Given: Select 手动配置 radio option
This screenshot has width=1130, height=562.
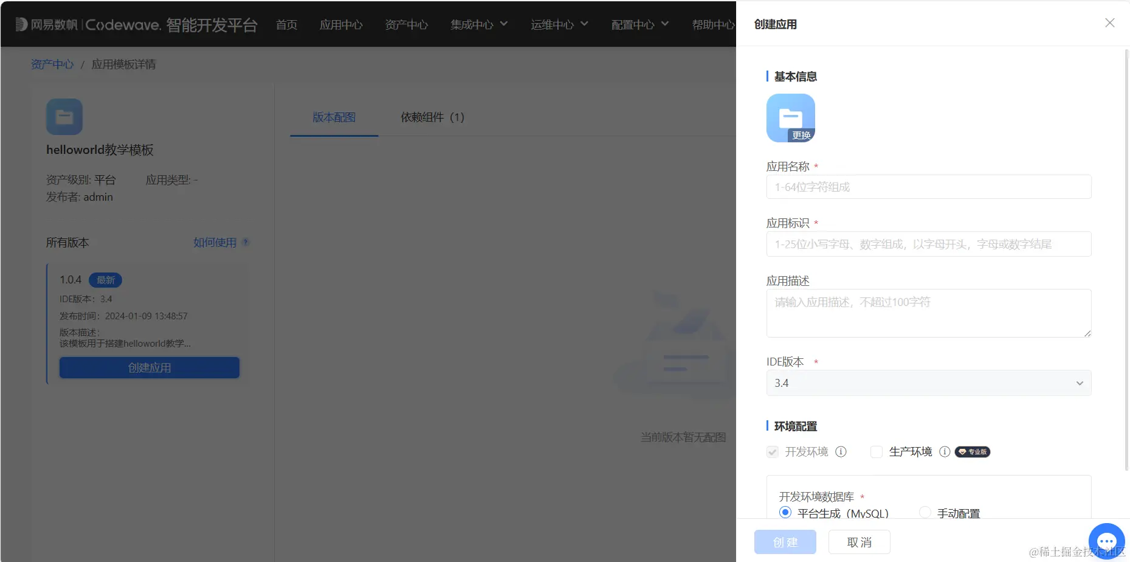Looking at the screenshot, I should click(925, 512).
